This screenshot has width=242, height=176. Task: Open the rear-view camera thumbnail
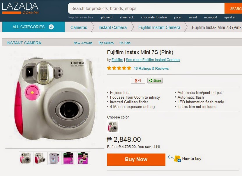tap(54, 158)
